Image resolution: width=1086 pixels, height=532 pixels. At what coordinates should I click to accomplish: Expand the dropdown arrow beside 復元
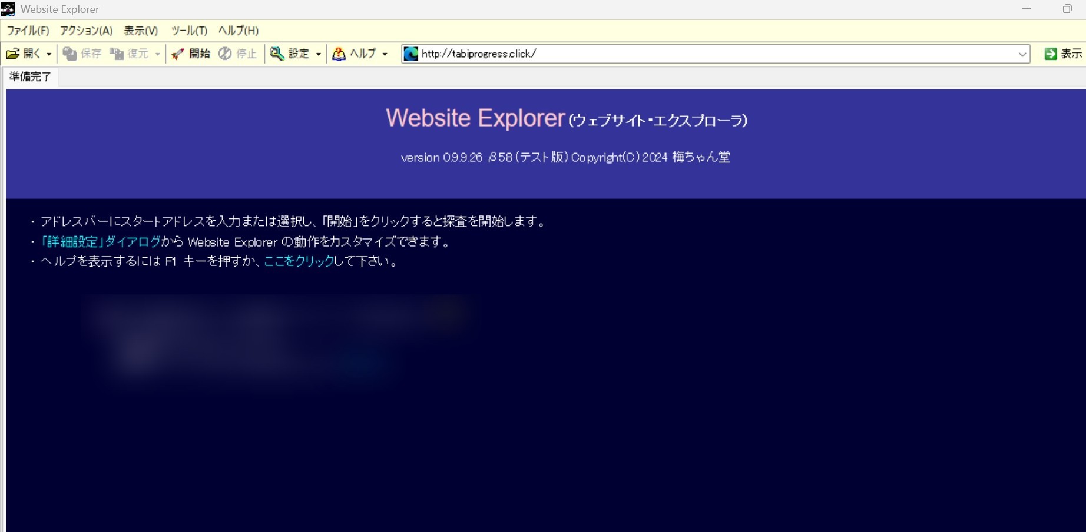tap(157, 54)
